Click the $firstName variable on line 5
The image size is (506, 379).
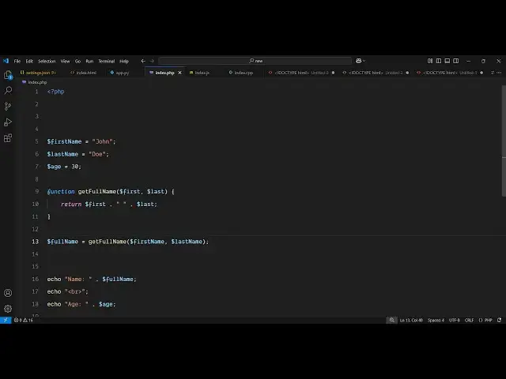(64, 141)
